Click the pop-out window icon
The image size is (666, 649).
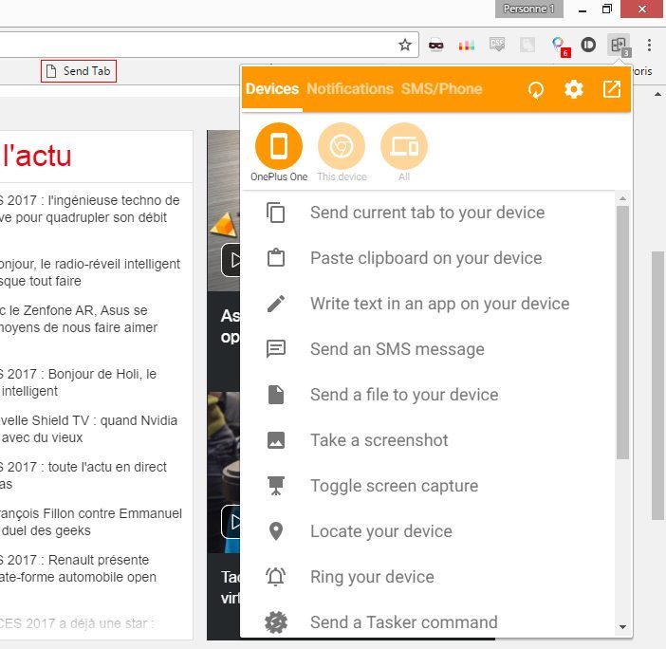612,89
